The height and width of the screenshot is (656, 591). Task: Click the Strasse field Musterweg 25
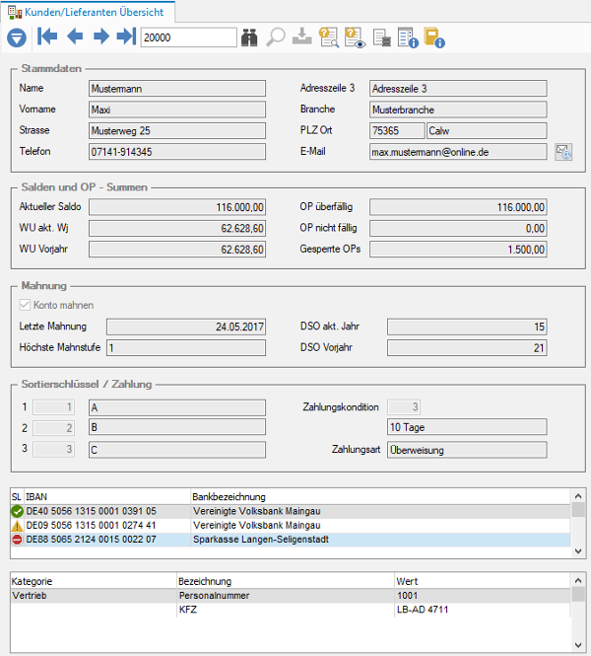point(177,130)
